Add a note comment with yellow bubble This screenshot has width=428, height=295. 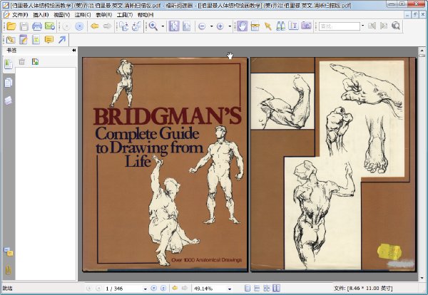tap(49, 40)
